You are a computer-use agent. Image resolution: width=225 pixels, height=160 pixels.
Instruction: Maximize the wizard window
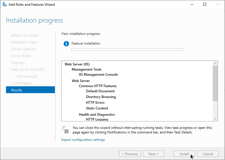coord(205,5)
